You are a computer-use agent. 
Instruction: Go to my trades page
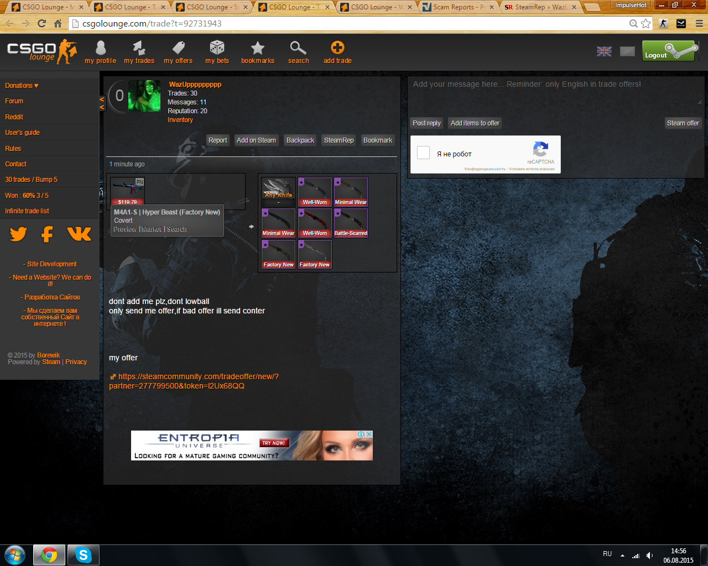tap(139, 49)
